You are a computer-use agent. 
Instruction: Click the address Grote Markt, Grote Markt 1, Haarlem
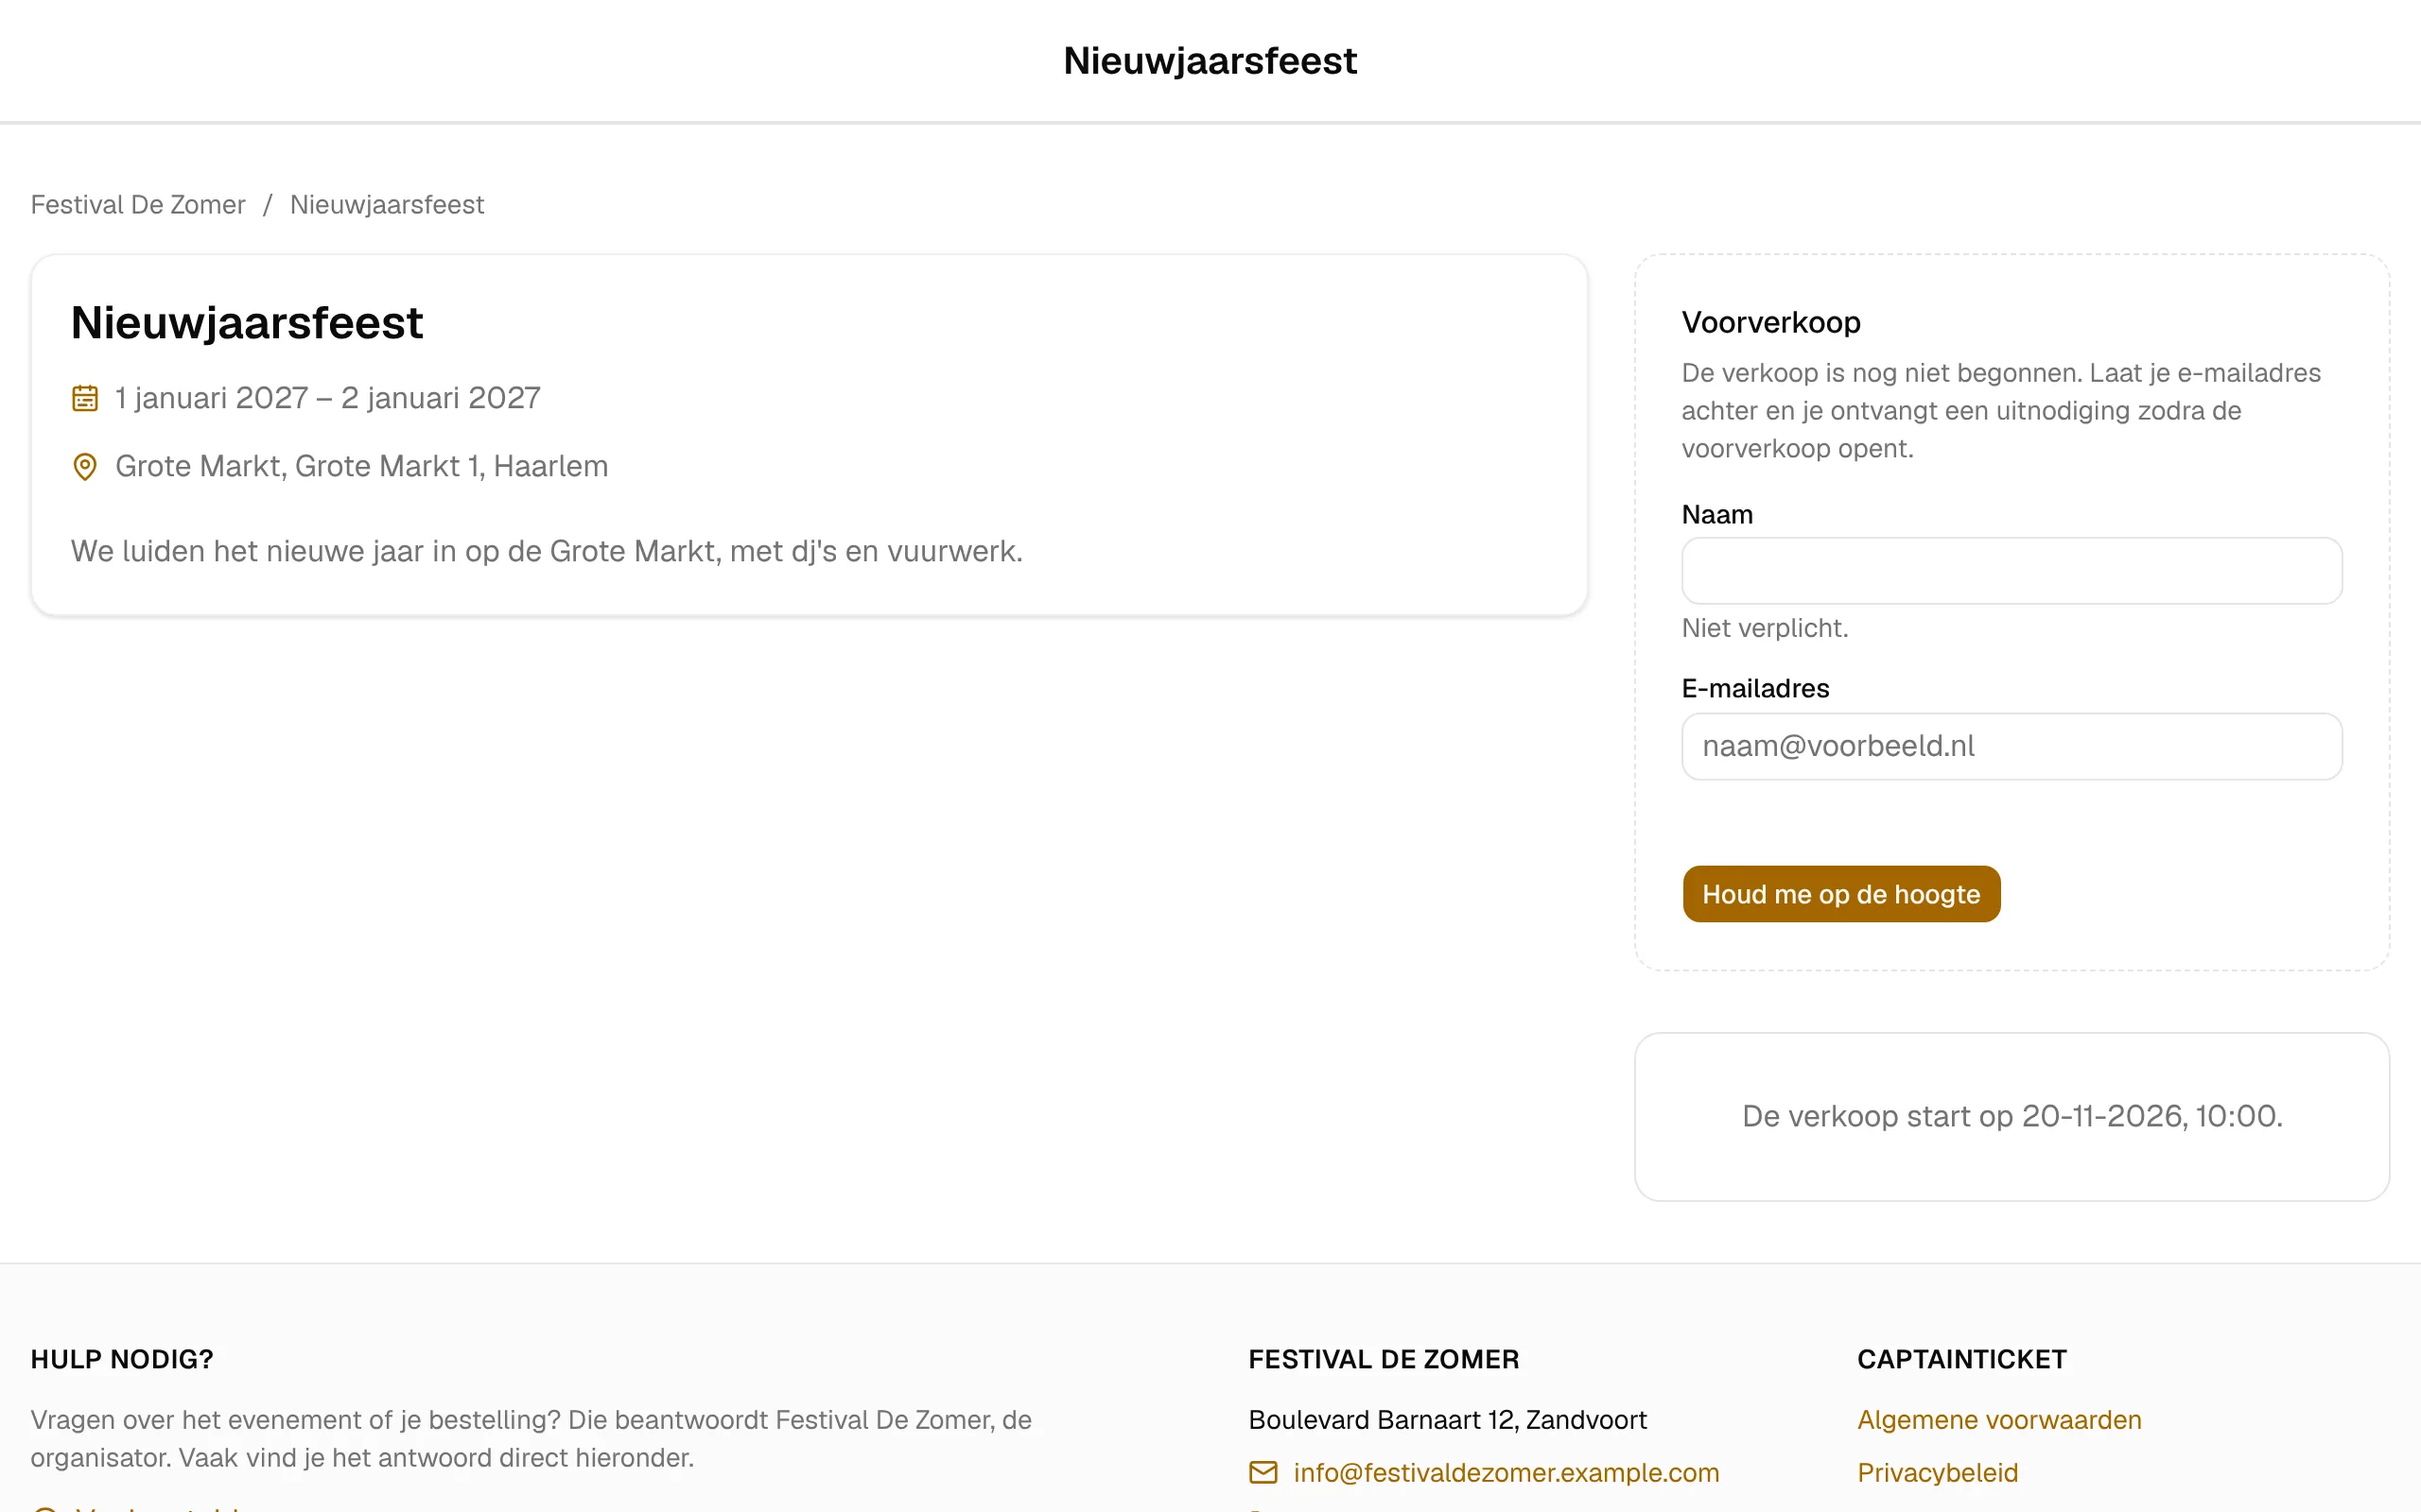coord(361,466)
